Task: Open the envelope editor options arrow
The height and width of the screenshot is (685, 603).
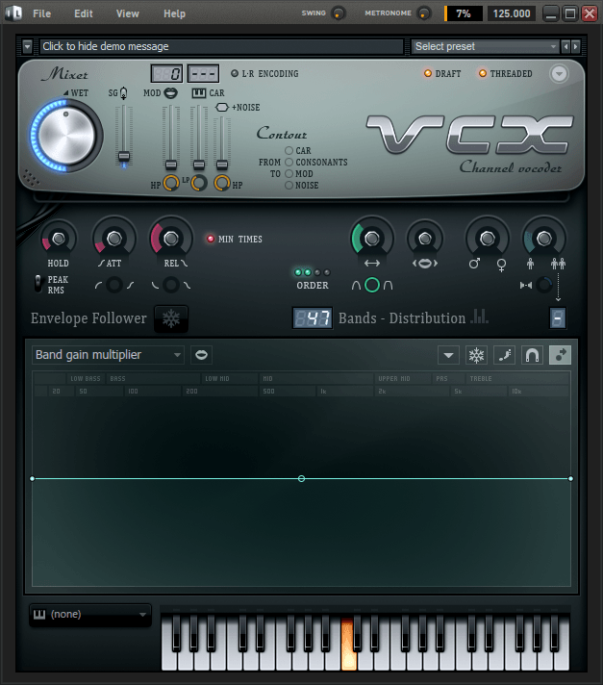Action: pyautogui.click(x=448, y=355)
